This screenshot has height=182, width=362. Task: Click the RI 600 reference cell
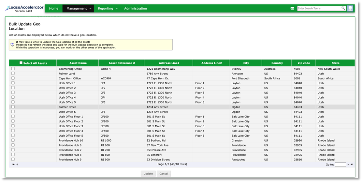(106, 145)
